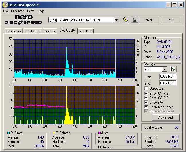Switch to the Create Disc tab
Screen dimensions: 186x152
pyautogui.click(x=32, y=31)
